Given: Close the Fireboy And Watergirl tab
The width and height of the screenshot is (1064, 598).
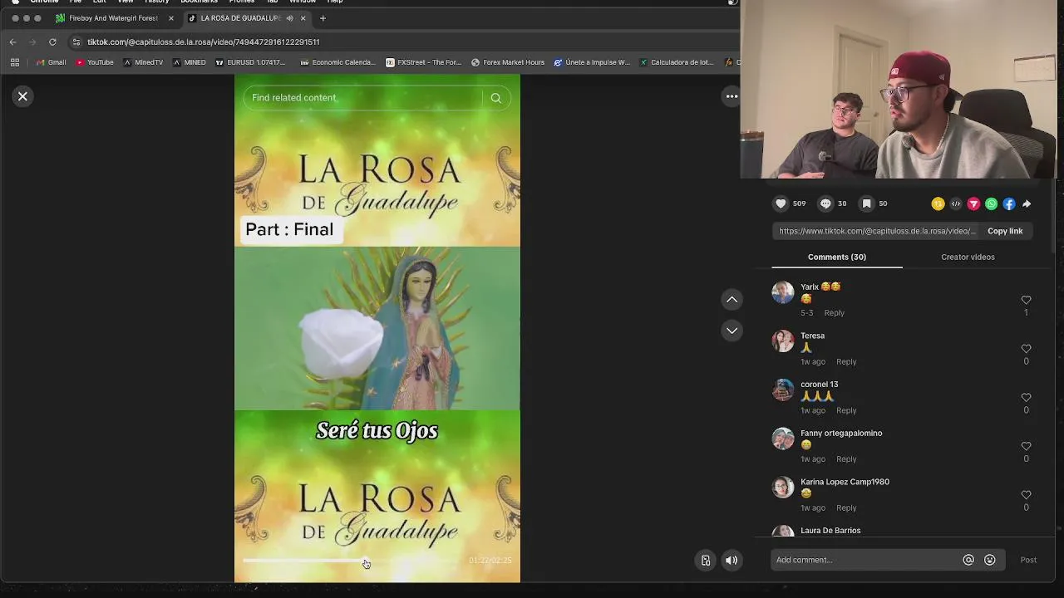Looking at the screenshot, I should point(170,18).
